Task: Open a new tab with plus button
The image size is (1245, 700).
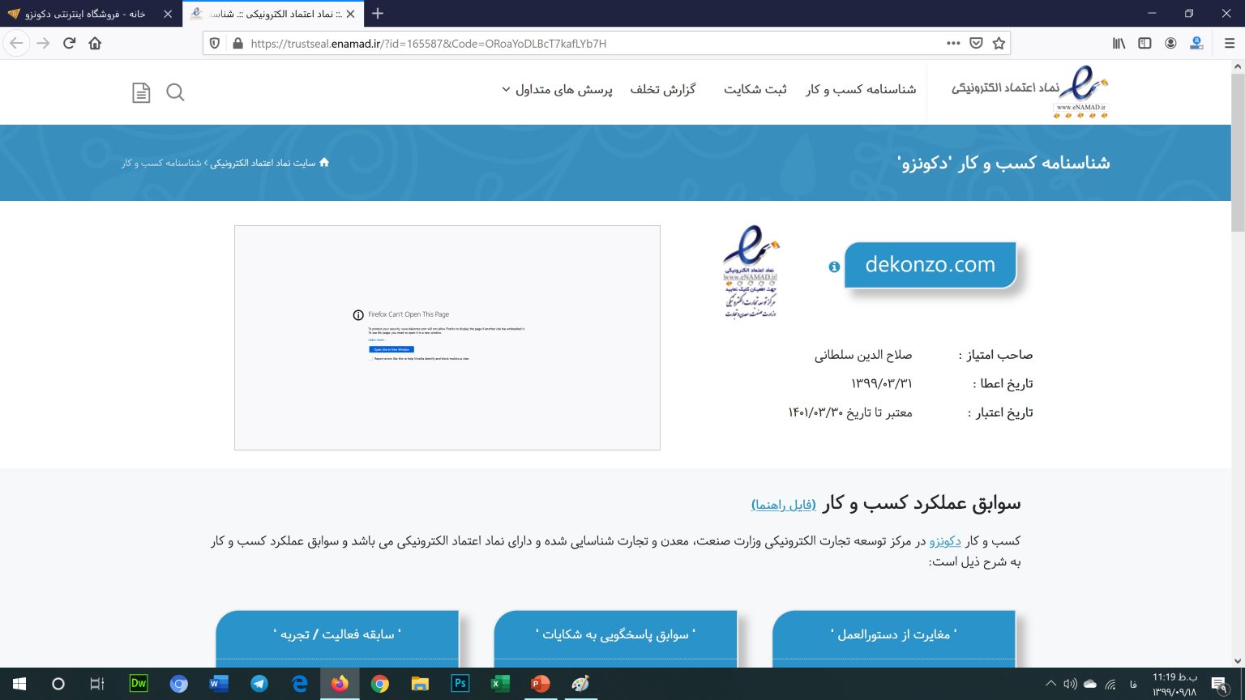Action: coord(377,14)
